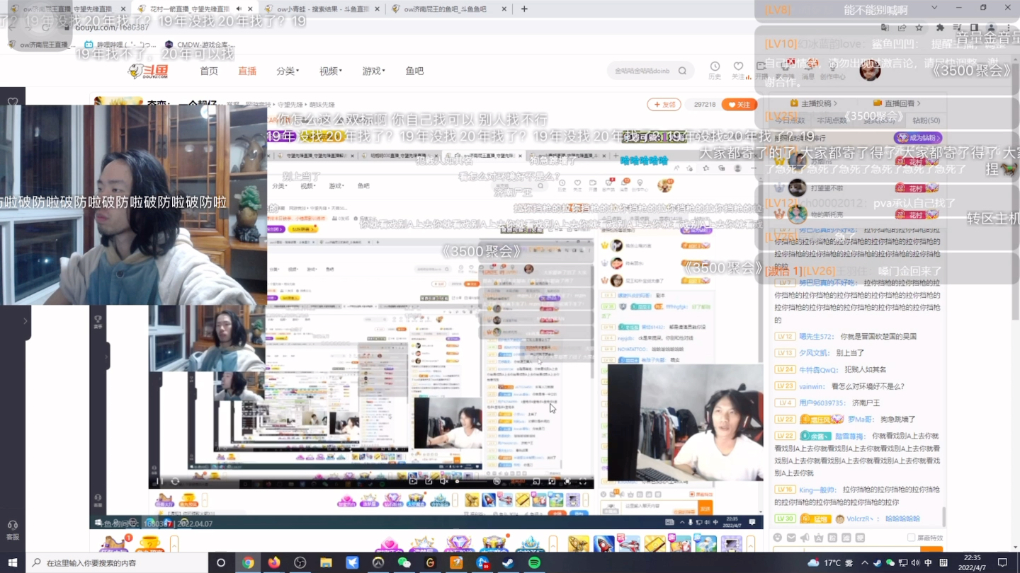Expand the 视频 dropdown menu

(x=330, y=71)
